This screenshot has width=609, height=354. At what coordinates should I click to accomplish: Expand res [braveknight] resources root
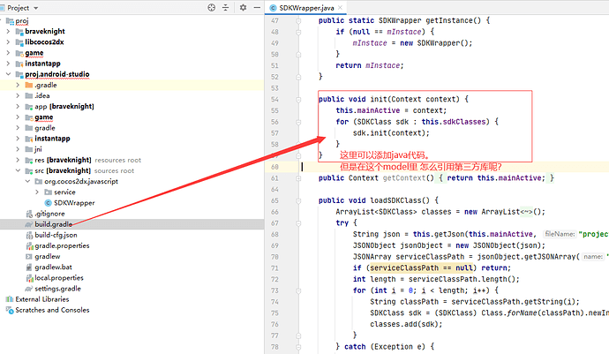(x=18, y=160)
